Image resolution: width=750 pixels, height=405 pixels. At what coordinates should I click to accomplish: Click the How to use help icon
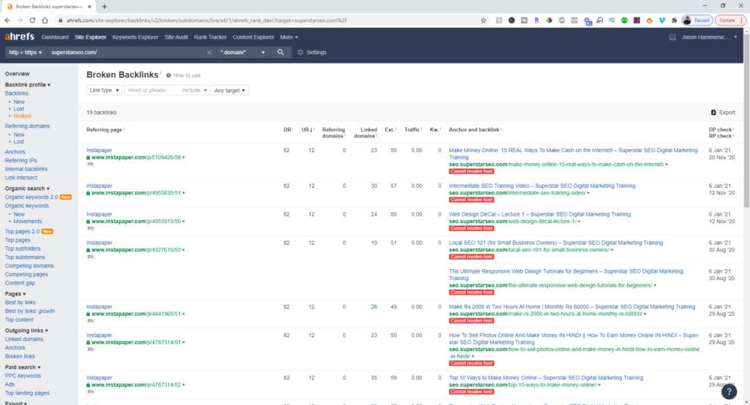pos(168,75)
